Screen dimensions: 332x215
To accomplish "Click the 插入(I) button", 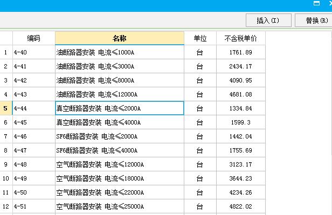I will 268,20.
